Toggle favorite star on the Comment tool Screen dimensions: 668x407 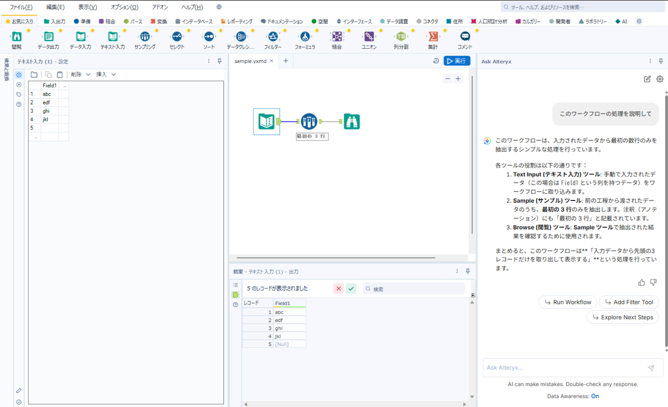[x=477, y=30]
